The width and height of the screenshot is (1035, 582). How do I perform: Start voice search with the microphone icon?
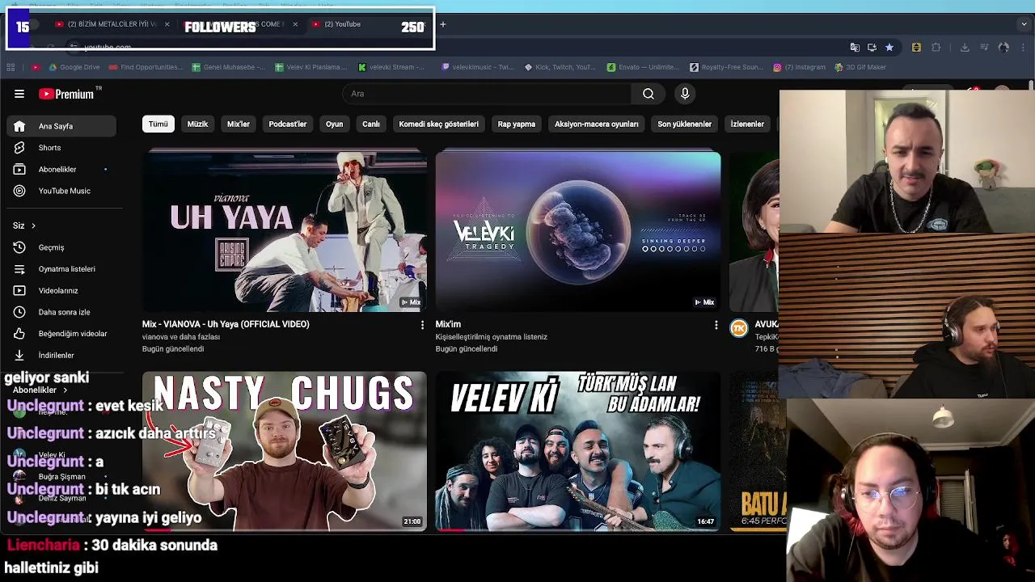point(685,94)
